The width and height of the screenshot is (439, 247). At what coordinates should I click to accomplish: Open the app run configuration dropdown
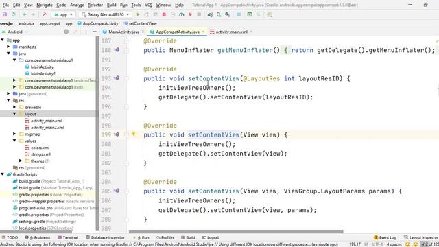point(64,14)
